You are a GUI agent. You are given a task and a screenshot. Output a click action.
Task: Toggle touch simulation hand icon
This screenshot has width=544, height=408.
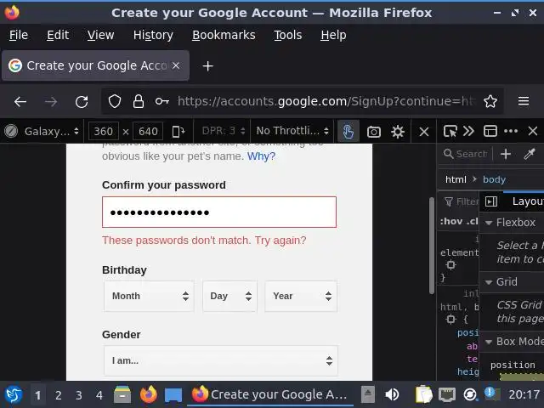pyautogui.click(x=348, y=132)
